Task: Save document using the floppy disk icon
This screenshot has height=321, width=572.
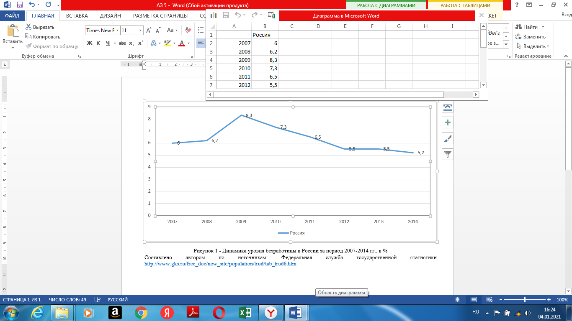Action: pos(20,5)
